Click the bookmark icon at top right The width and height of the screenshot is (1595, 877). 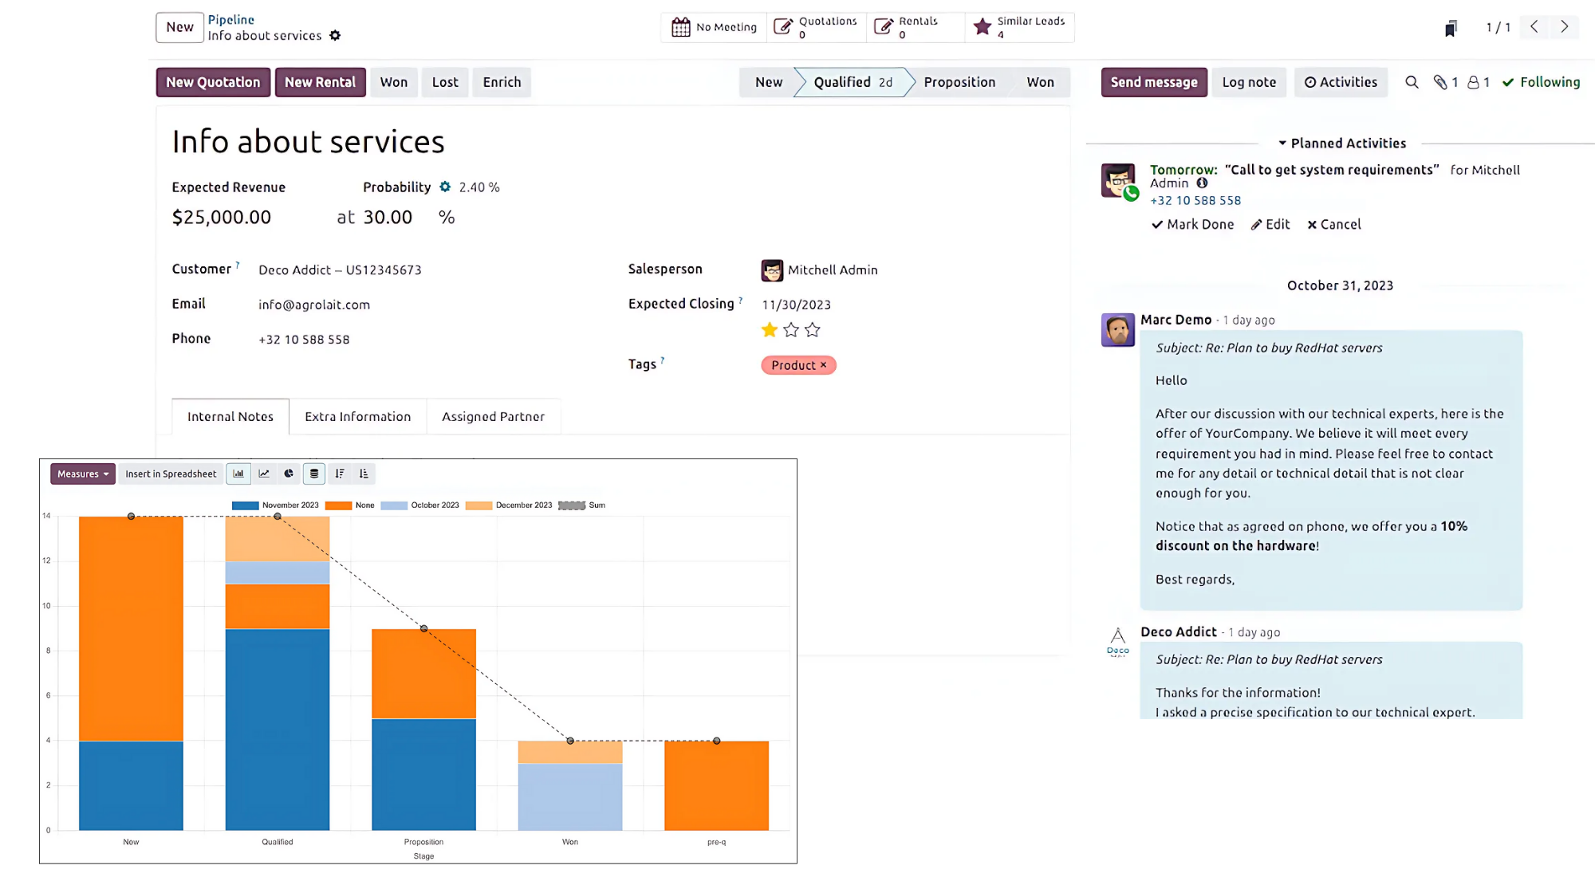1451,28
